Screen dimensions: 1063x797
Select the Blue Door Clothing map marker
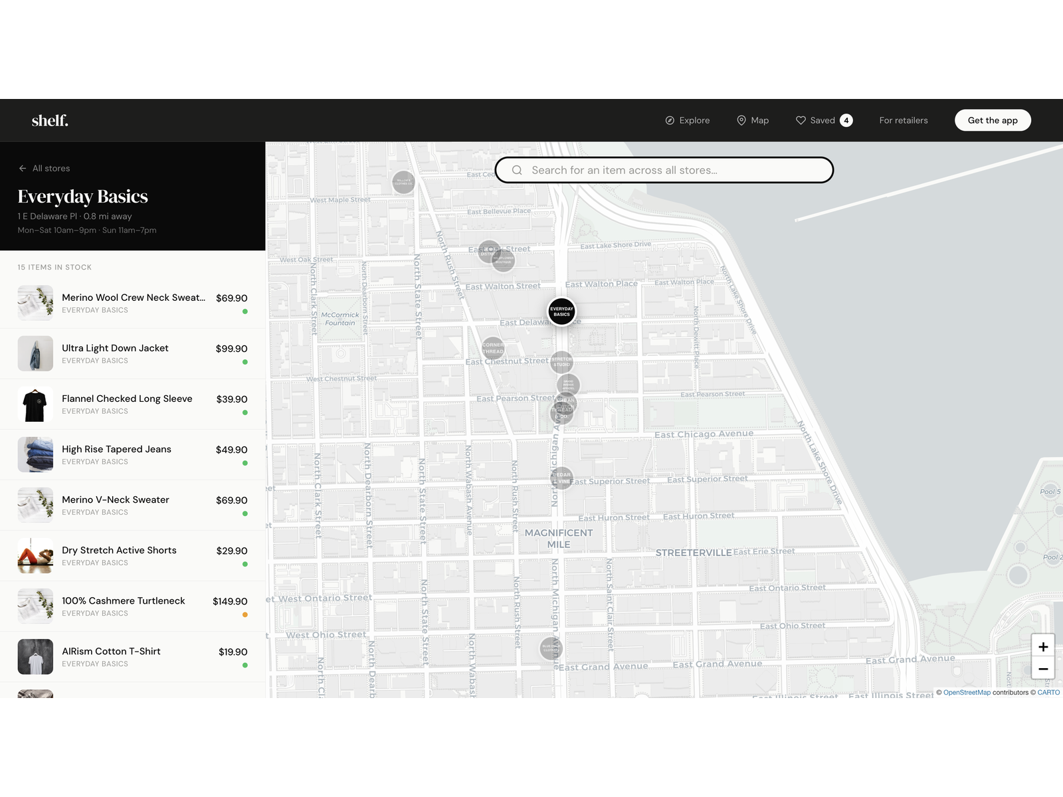(x=551, y=648)
